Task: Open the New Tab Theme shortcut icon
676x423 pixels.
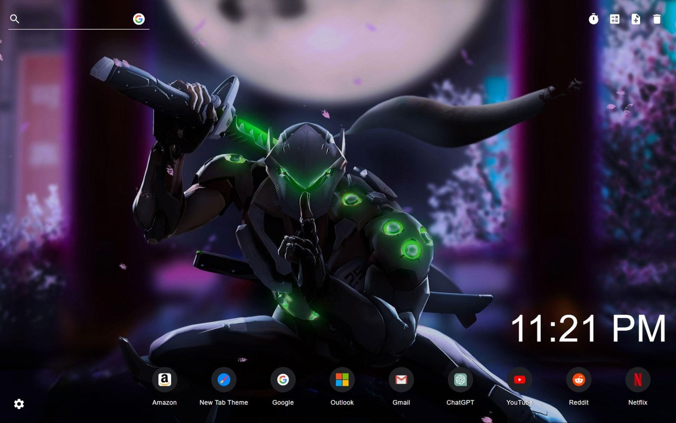Action: click(223, 379)
